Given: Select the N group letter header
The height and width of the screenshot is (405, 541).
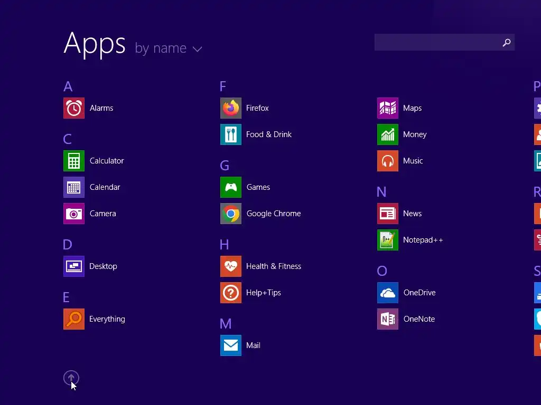Looking at the screenshot, I should click(381, 192).
